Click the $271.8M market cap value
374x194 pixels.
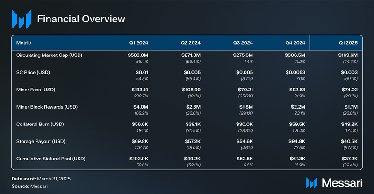[191, 55]
